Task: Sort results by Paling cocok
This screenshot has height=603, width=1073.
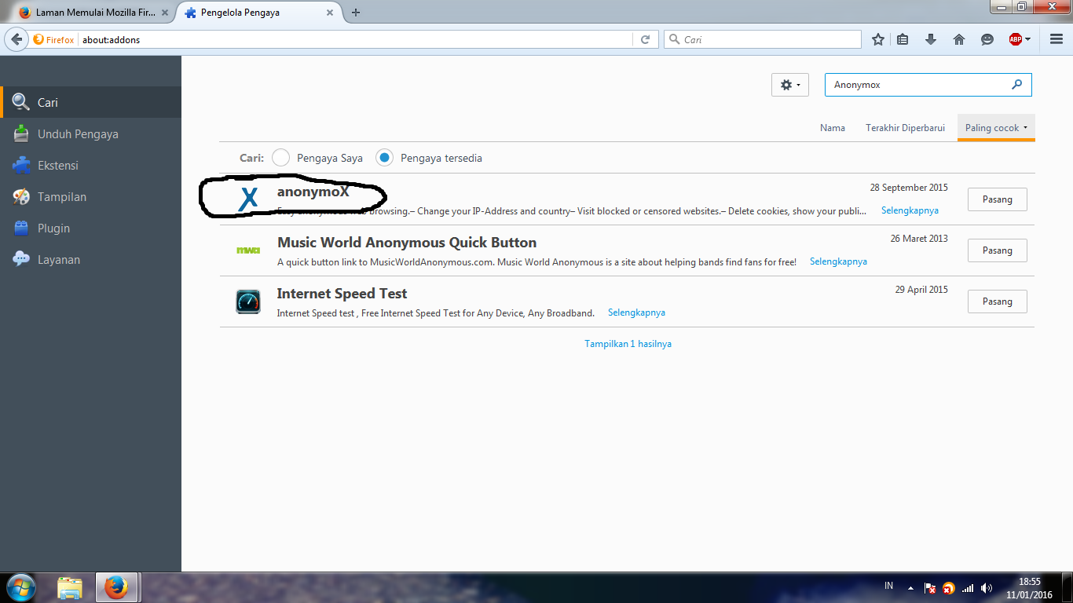Action: click(x=996, y=128)
